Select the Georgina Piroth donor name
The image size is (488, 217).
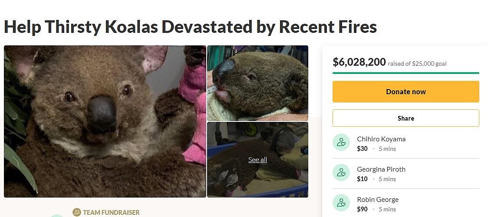pyautogui.click(x=381, y=169)
